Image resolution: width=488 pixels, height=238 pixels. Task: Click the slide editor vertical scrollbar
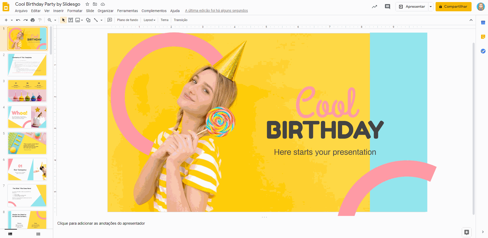point(474,128)
